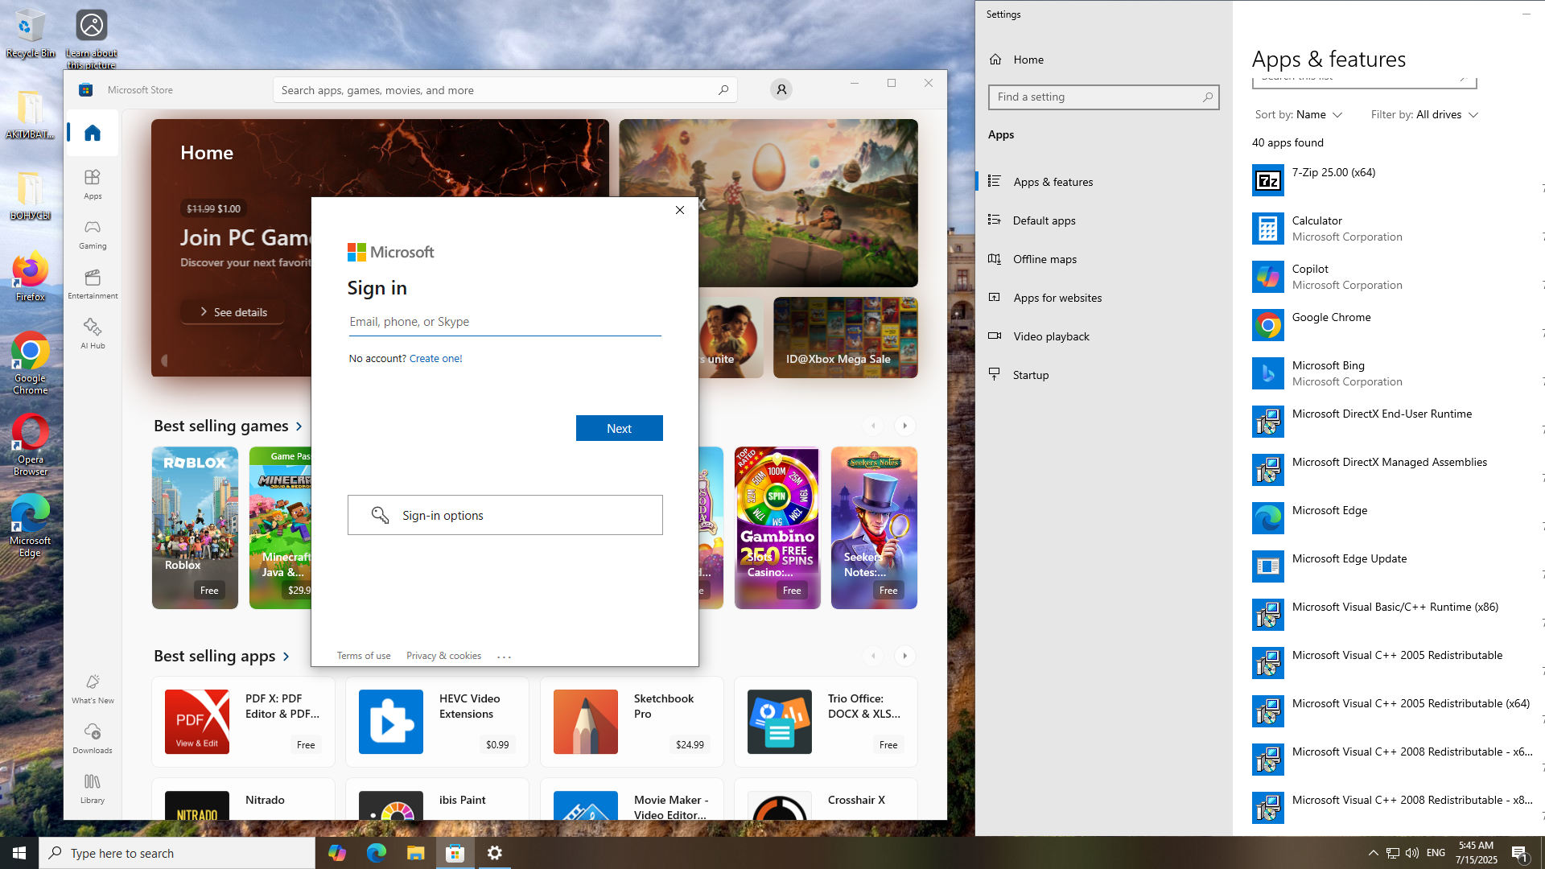
Task: Open Trio Office app card
Action: pos(826,722)
